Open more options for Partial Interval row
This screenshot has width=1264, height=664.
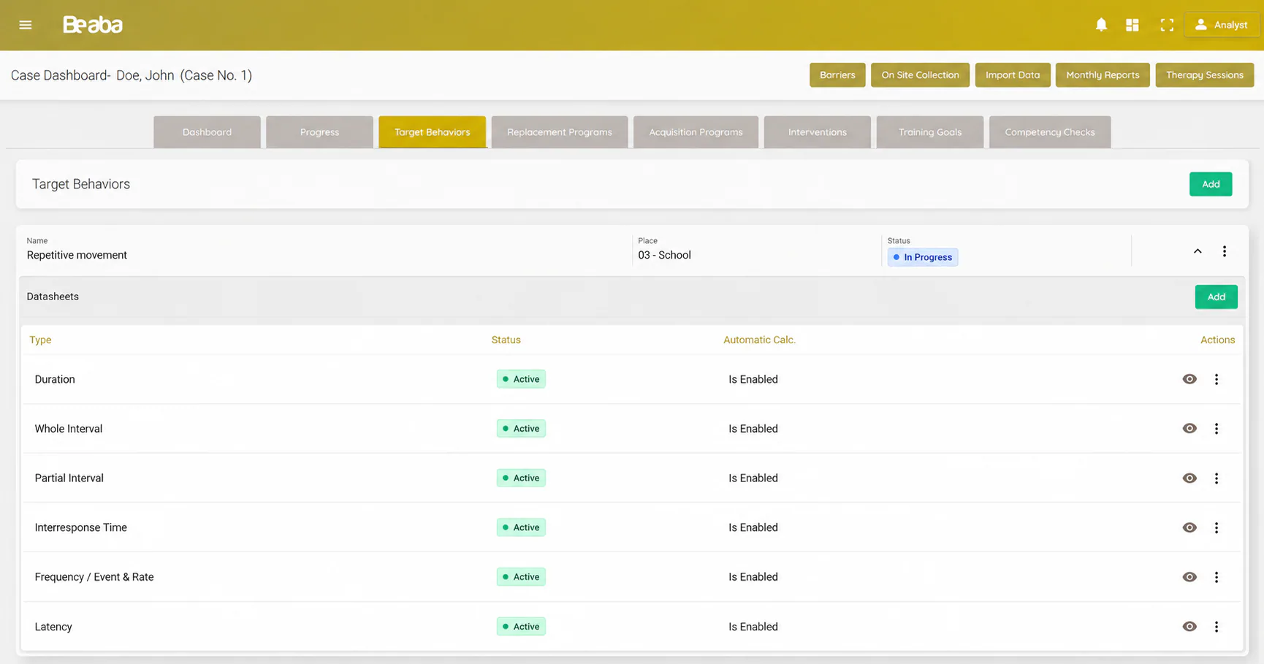1217,478
